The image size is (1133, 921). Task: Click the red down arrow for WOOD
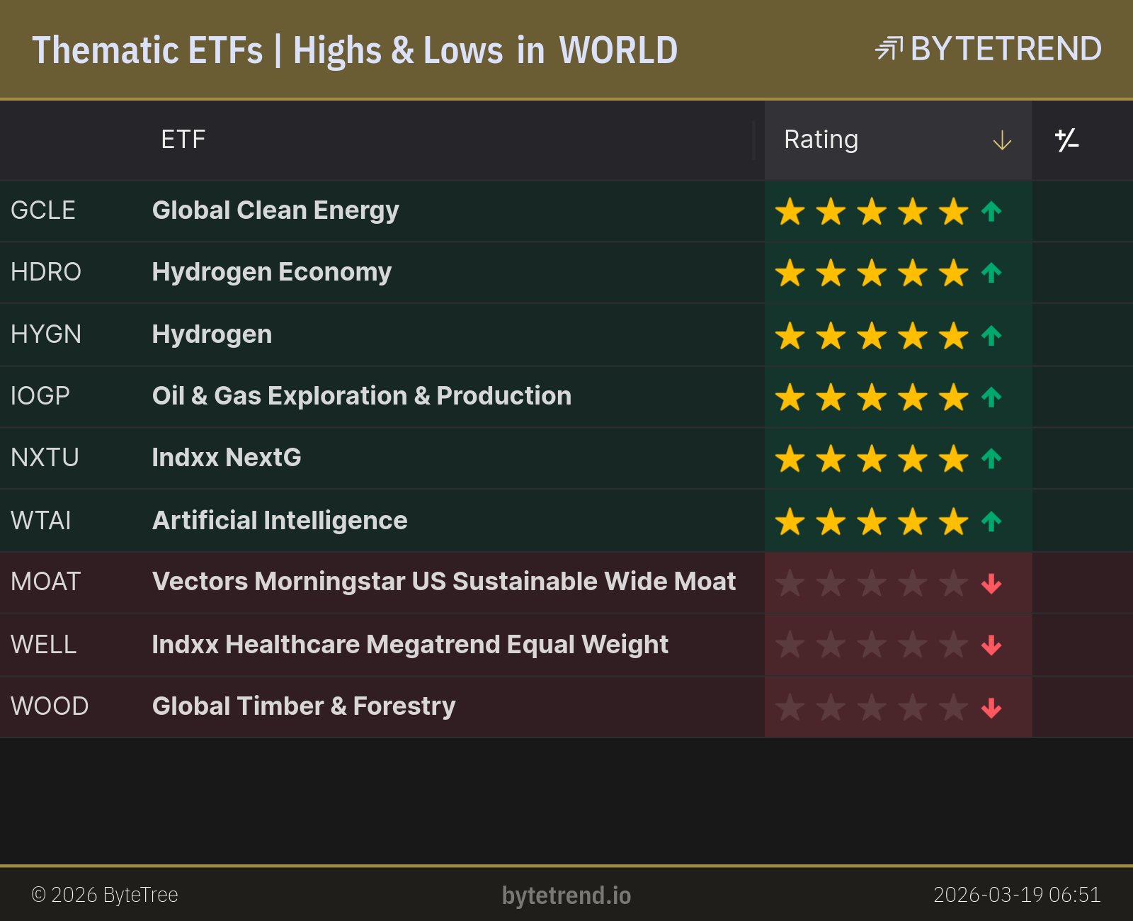[991, 708]
